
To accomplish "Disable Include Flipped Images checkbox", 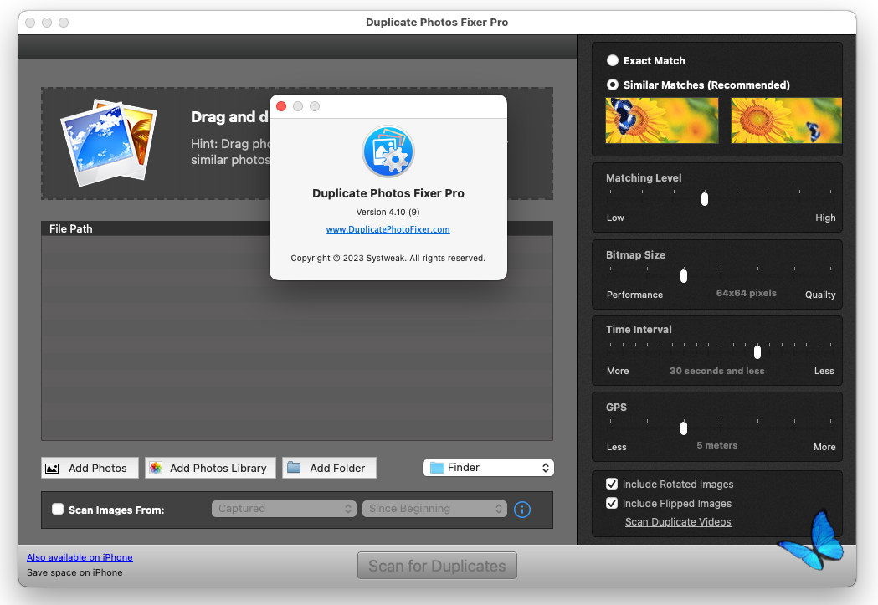I will click(612, 503).
